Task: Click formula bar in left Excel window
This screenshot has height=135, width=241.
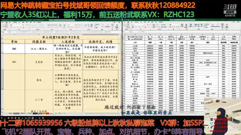Action: [70, 32]
